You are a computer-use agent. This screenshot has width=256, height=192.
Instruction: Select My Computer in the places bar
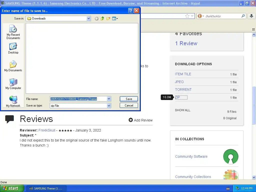coord(13,84)
